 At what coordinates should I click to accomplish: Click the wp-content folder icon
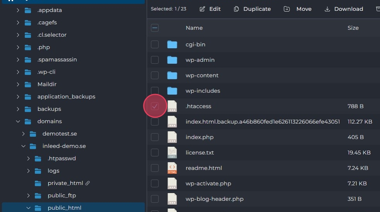(172, 76)
